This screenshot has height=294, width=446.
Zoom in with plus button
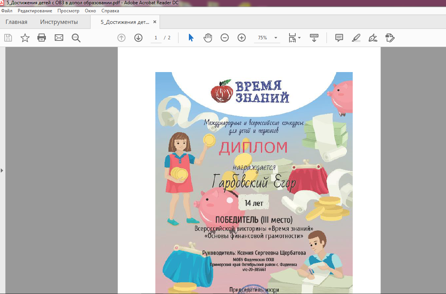click(241, 38)
